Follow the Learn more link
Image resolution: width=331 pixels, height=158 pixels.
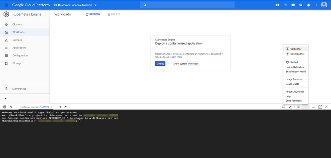click(x=176, y=57)
